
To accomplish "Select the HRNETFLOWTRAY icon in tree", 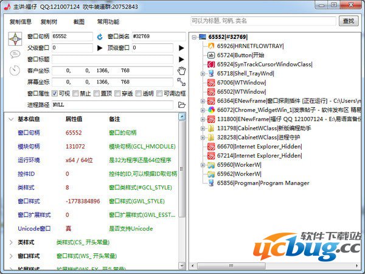I will tap(211, 46).
